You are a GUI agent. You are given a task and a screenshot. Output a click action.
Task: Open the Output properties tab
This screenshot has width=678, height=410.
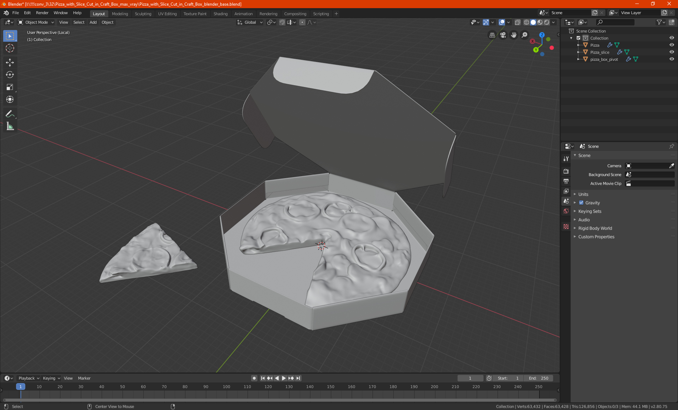click(566, 181)
